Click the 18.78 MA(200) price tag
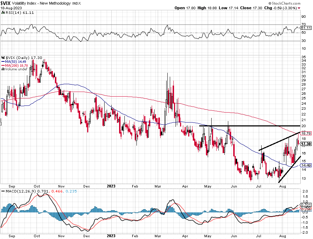313x239 pixels. [x=306, y=133]
